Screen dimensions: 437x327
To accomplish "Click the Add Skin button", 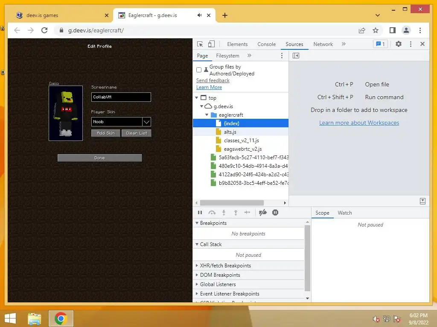I will tap(106, 133).
